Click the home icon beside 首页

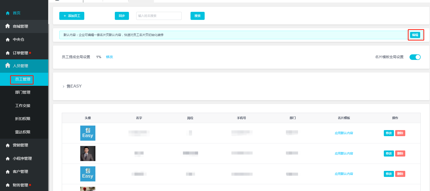tap(8, 13)
